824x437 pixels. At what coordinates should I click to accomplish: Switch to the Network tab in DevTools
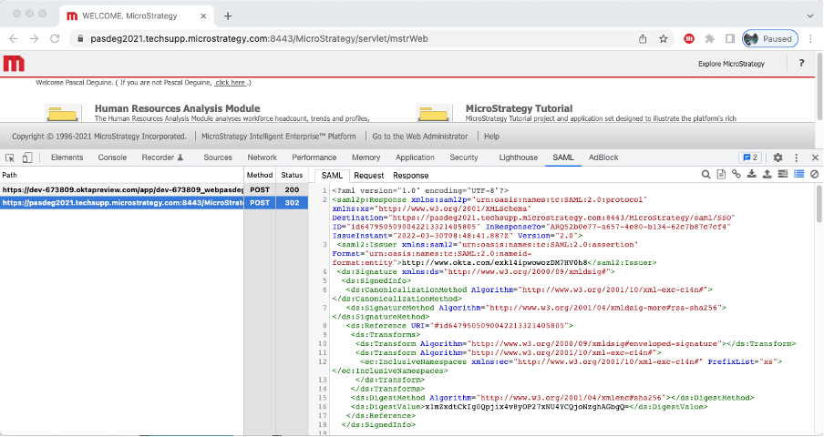click(x=262, y=158)
